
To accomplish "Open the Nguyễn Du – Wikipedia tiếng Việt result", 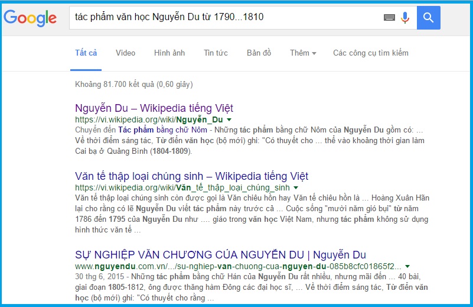I will pos(154,108).
